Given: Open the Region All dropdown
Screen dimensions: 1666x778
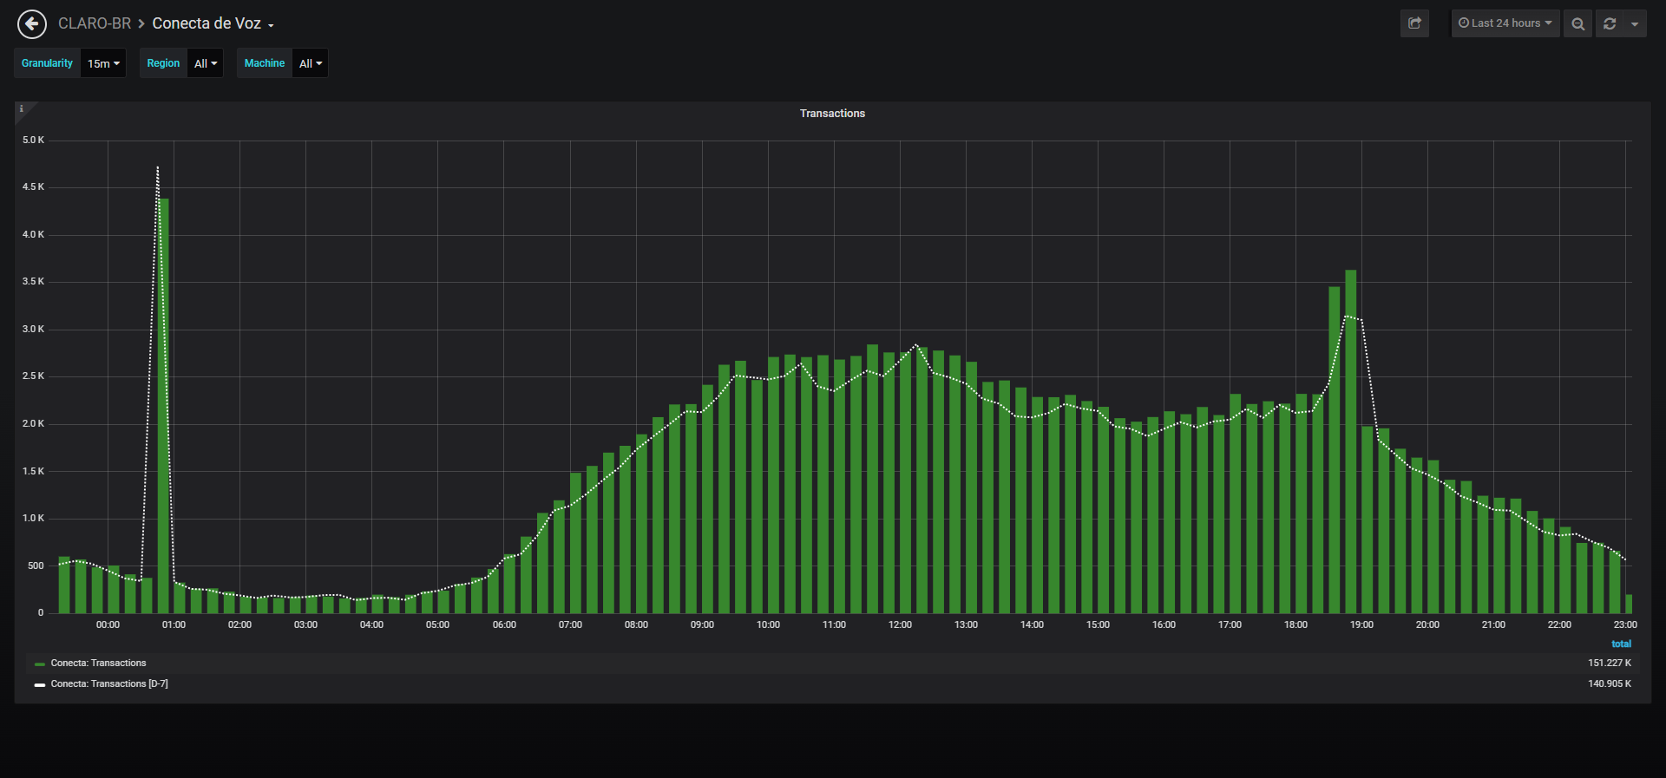Looking at the screenshot, I should (206, 63).
